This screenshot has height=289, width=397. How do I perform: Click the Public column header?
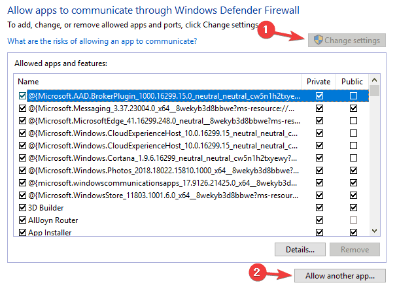click(353, 82)
